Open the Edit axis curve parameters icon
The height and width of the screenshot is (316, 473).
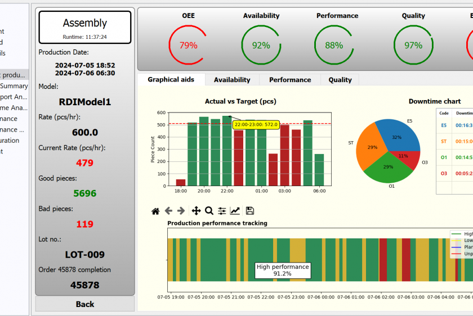point(235,211)
